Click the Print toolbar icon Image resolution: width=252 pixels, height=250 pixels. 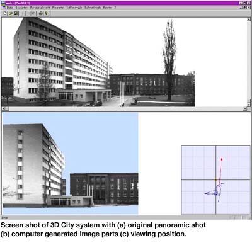41,14
